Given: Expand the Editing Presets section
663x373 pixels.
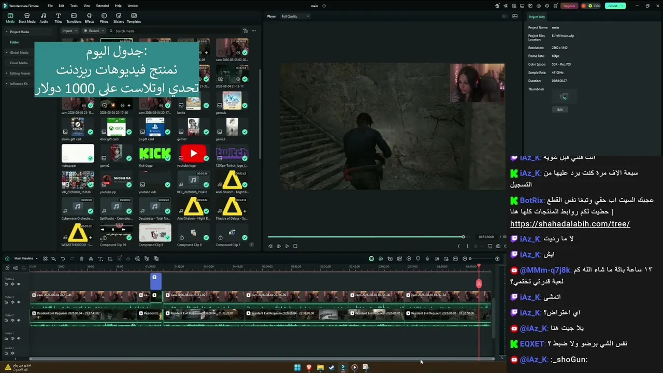Looking at the screenshot, I should (x=7, y=73).
